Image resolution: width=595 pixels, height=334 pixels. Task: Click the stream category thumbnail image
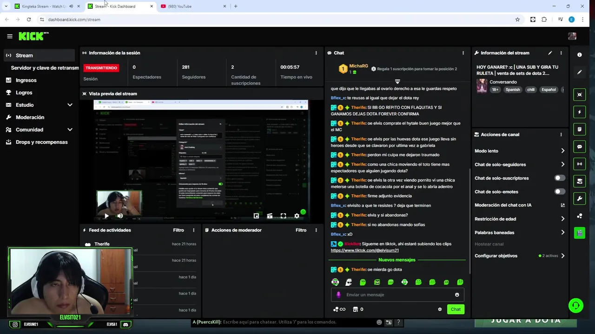(482, 86)
